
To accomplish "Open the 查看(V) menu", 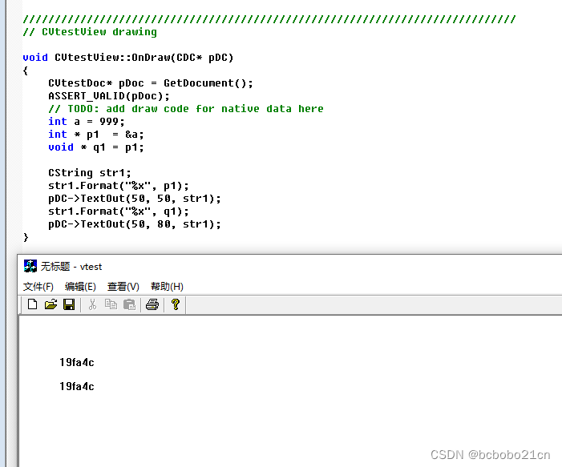I will click(123, 287).
